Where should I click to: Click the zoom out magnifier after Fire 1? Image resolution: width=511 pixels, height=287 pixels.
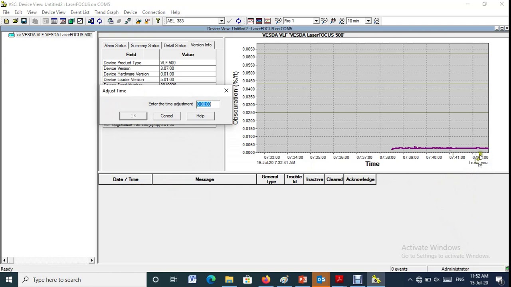point(325,21)
